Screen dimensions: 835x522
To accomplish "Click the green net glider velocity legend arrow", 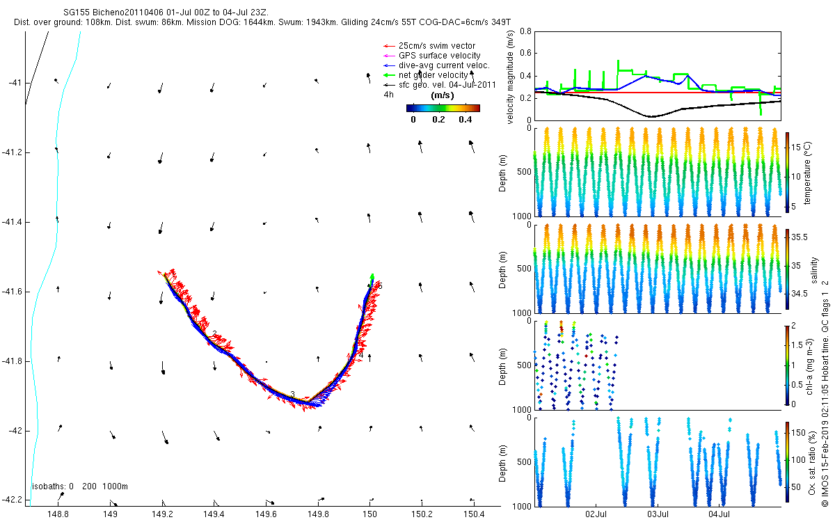I will coord(388,75).
